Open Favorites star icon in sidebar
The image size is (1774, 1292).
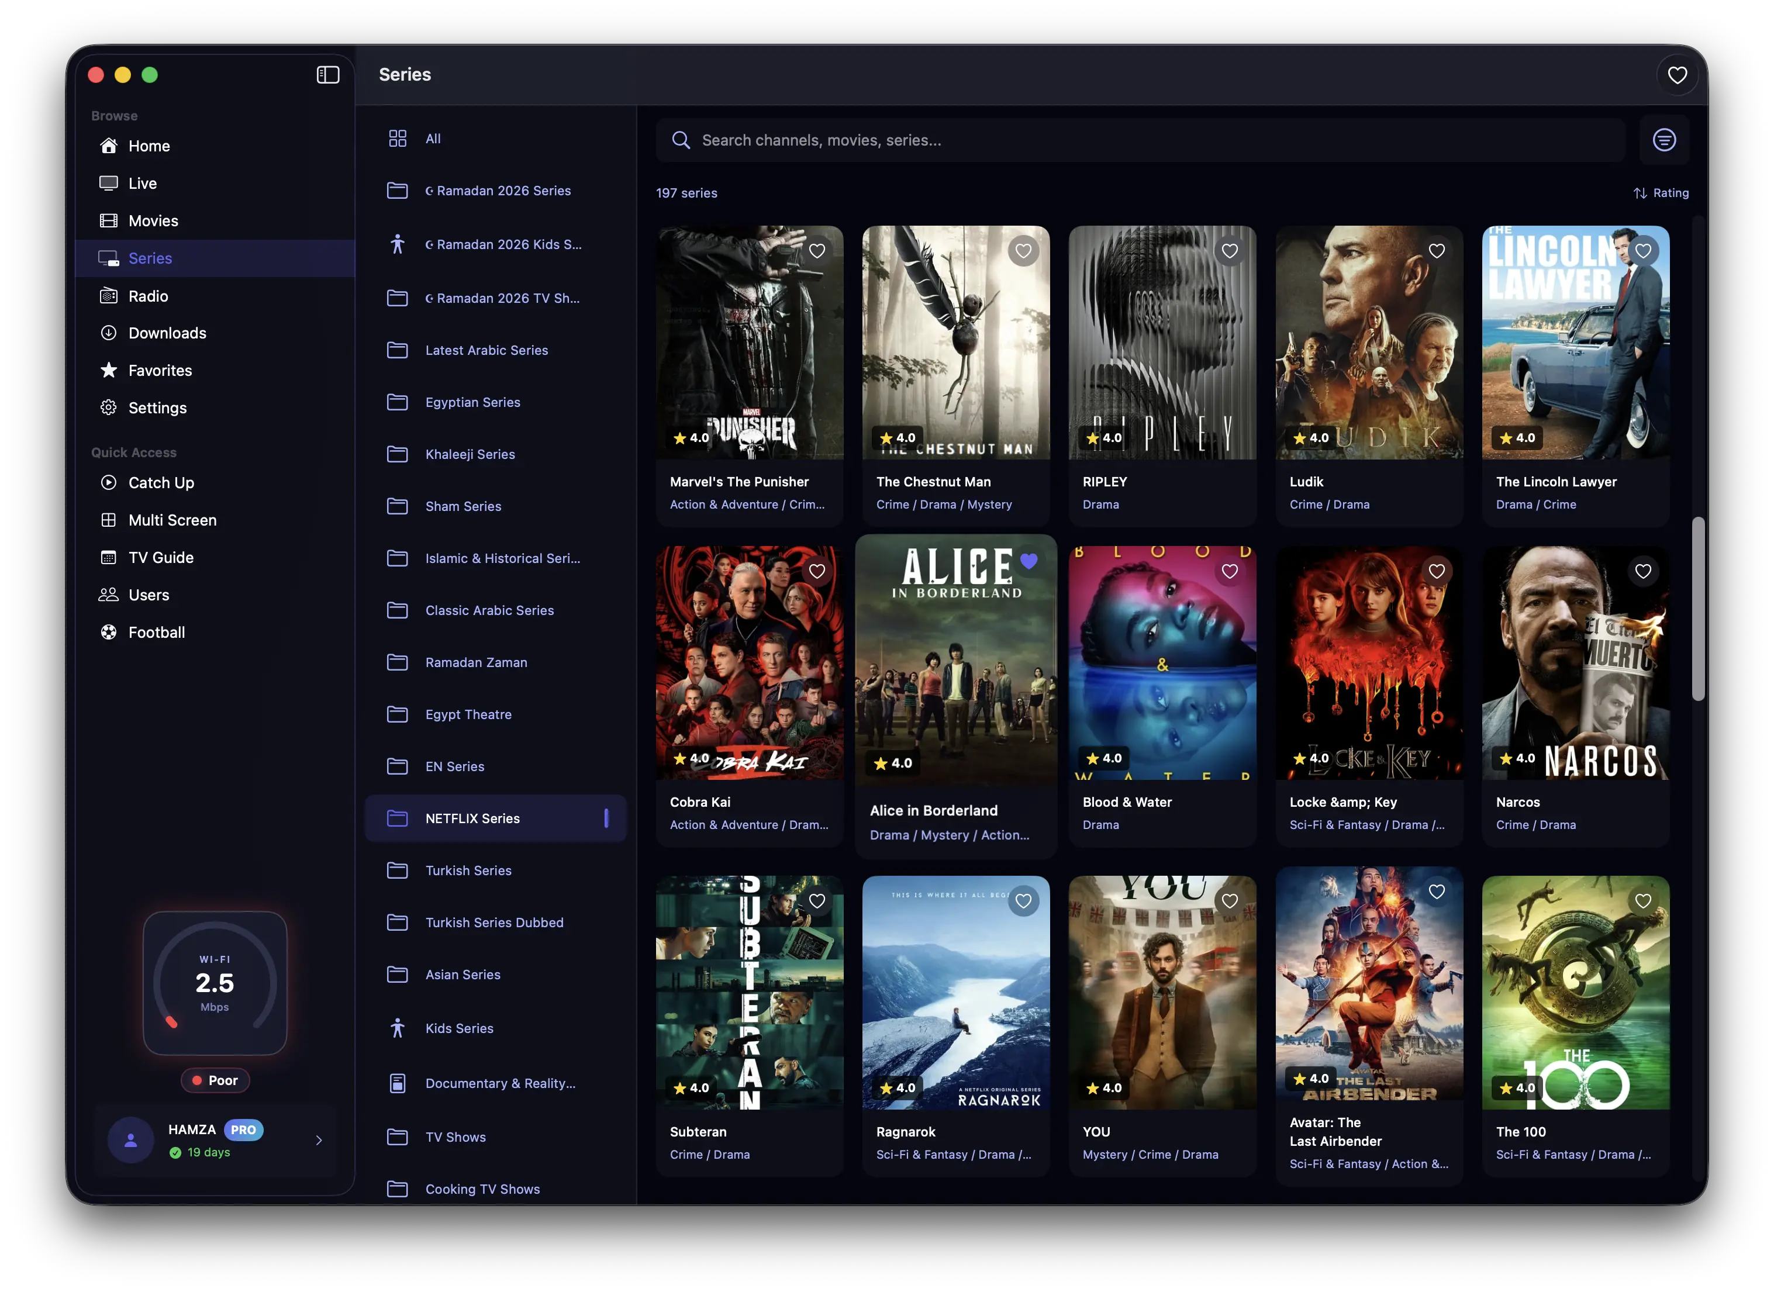pyautogui.click(x=109, y=370)
